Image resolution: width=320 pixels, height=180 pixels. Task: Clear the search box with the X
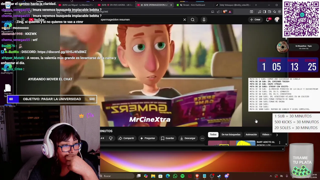click(x=184, y=19)
